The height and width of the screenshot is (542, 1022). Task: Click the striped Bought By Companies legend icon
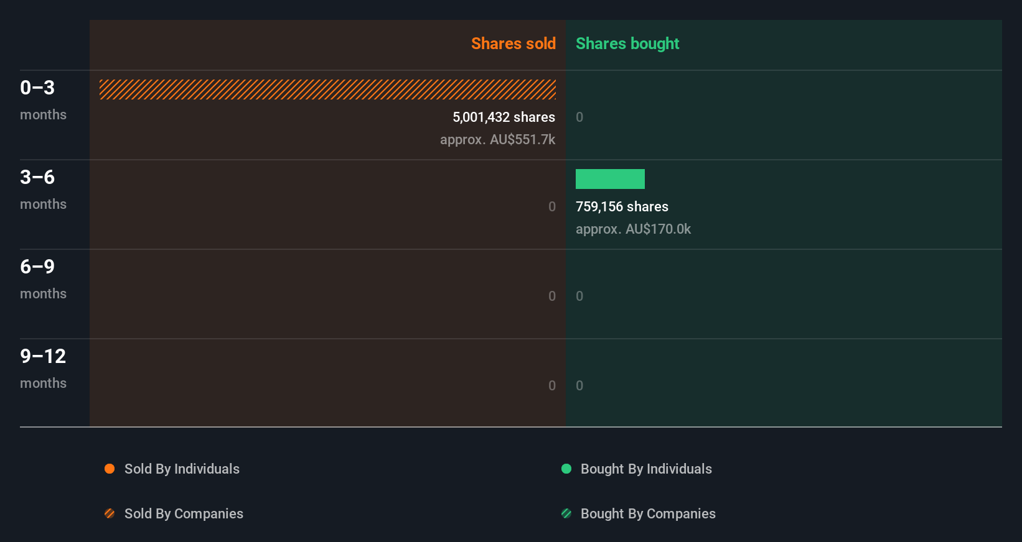coord(566,513)
